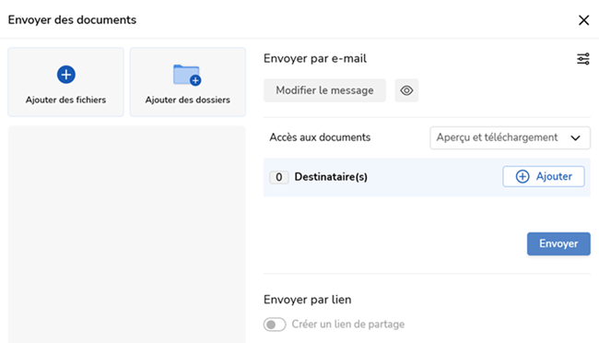Click the Envoyer par lien heading
Screen dimensions: 599x343
[307, 300]
